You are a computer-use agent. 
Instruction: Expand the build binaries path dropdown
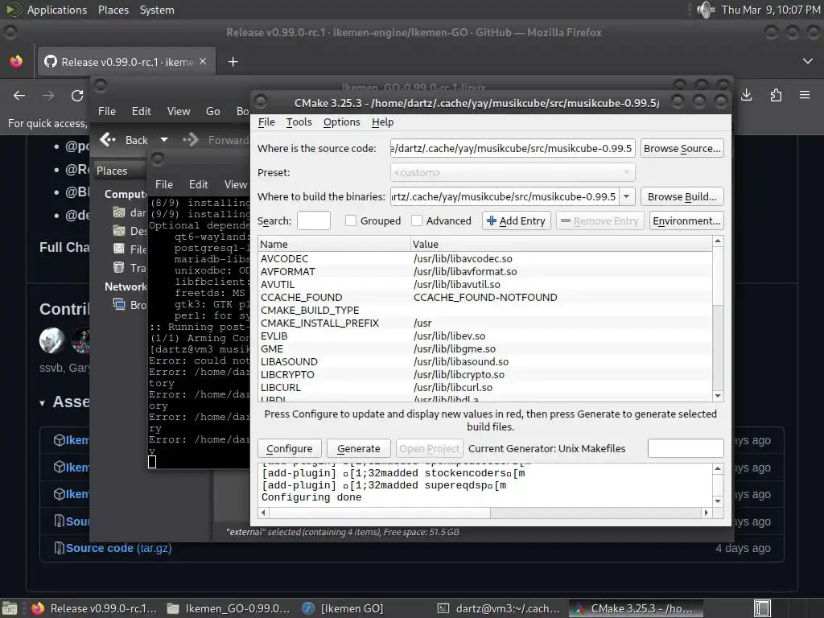pyautogui.click(x=627, y=196)
